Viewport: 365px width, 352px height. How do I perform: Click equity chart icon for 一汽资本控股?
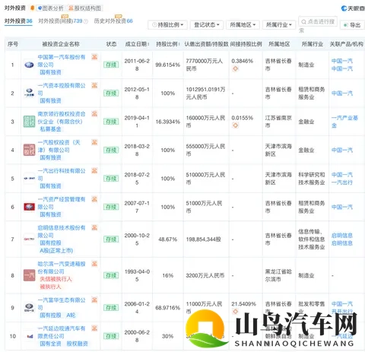click(x=94, y=85)
